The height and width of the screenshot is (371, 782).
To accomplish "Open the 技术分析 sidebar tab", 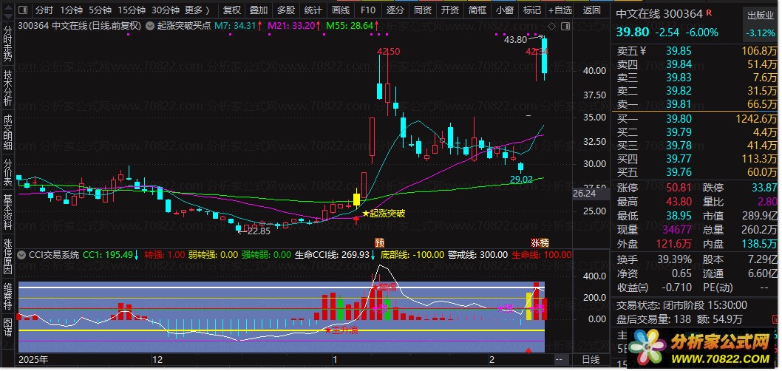I will click(x=7, y=88).
